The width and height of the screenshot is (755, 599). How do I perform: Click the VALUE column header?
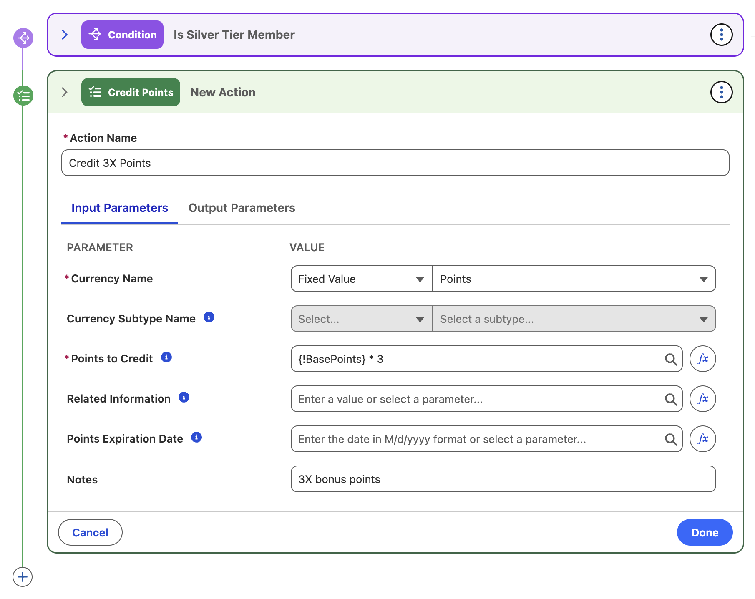tap(307, 247)
